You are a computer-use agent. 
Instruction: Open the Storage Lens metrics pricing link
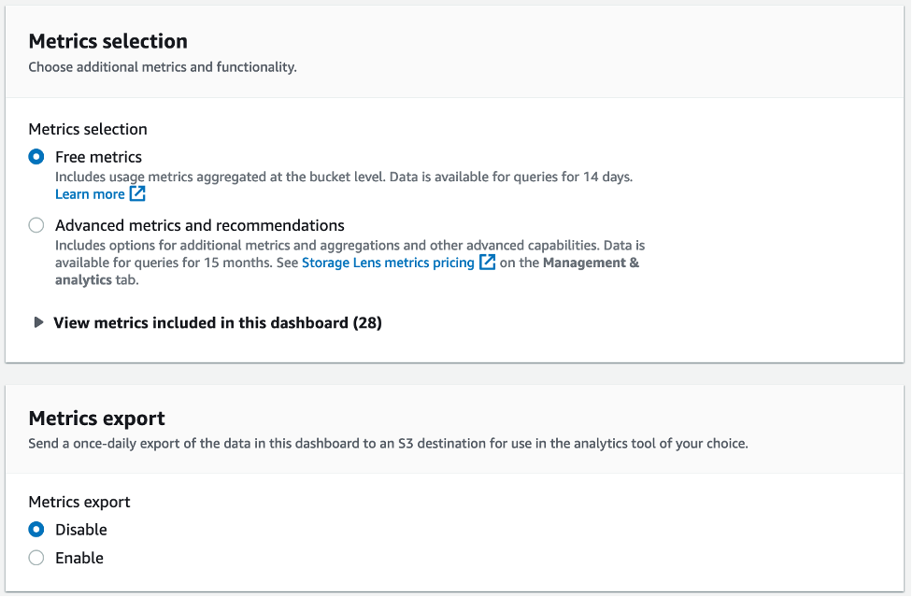coord(388,263)
